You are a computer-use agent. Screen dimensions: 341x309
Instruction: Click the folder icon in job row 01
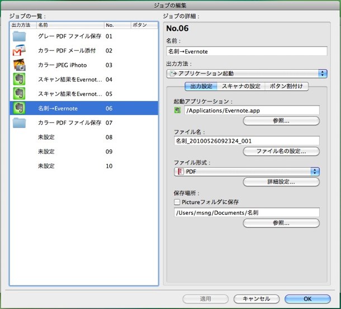[19, 36]
